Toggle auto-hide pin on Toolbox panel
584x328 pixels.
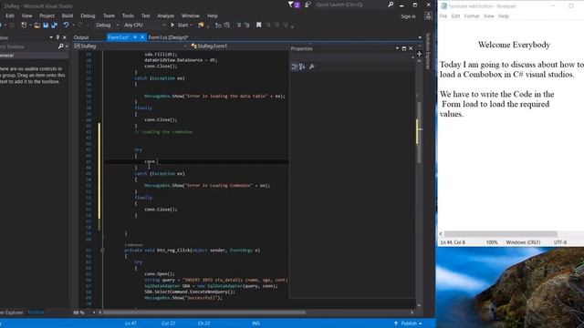click(x=57, y=37)
